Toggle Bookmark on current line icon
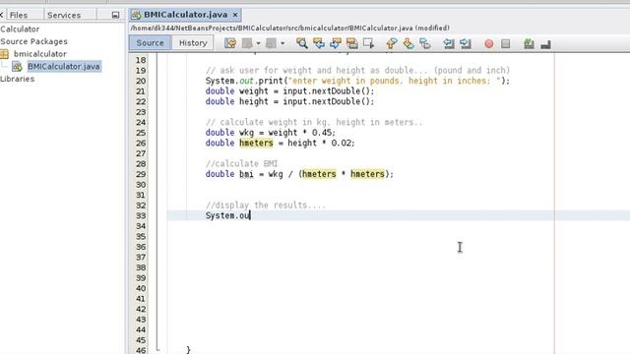 424,43
